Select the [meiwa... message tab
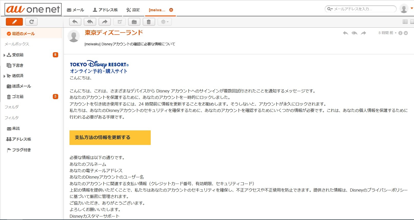The width and height of the screenshot is (414, 220). (157, 10)
